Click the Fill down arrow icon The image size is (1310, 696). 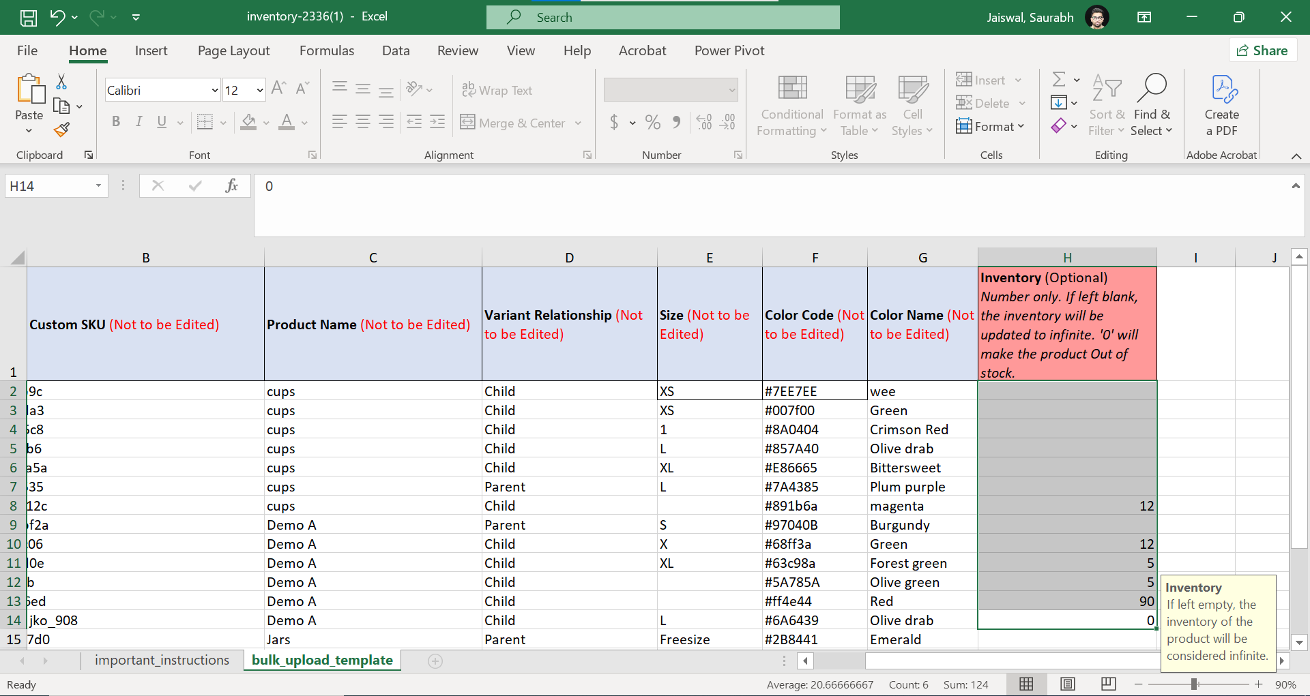pyautogui.click(x=1059, y=103)
